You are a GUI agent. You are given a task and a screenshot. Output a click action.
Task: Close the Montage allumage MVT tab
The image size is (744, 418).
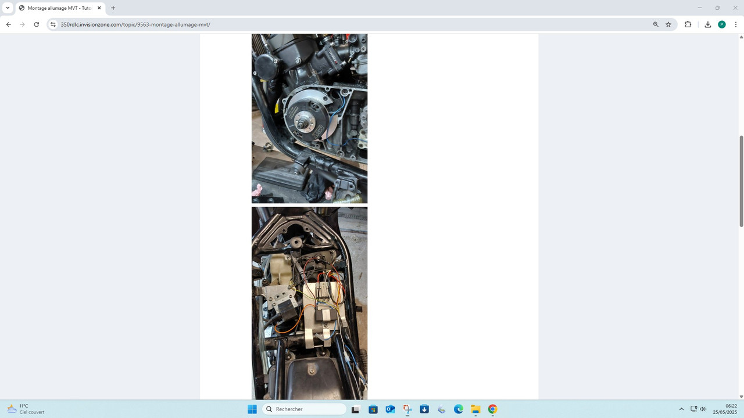pyautogui.click(x=99, y=8)
